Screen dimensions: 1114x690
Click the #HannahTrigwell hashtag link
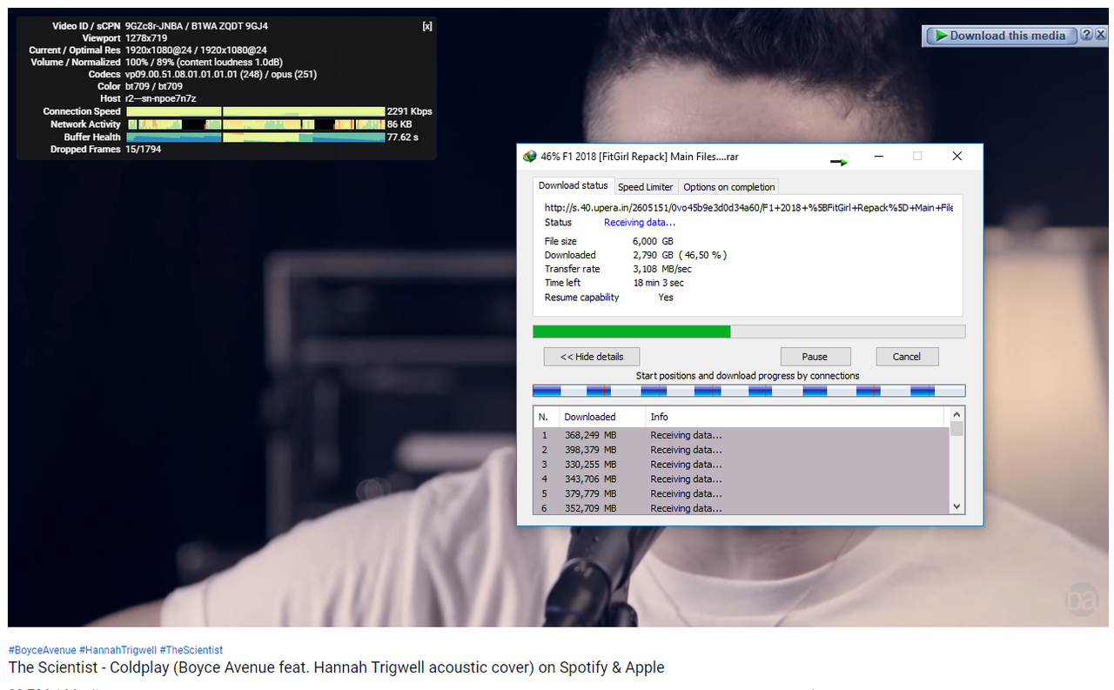coord(117,650)
